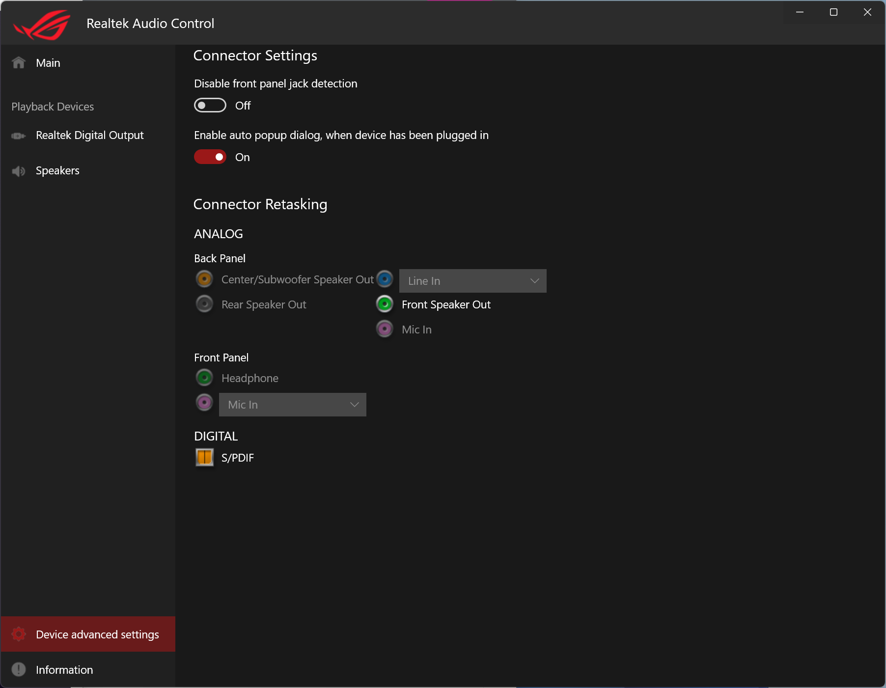Click the Playback Devices heading
This screenshot has height=688, width=886.
(x=53, y=106)
